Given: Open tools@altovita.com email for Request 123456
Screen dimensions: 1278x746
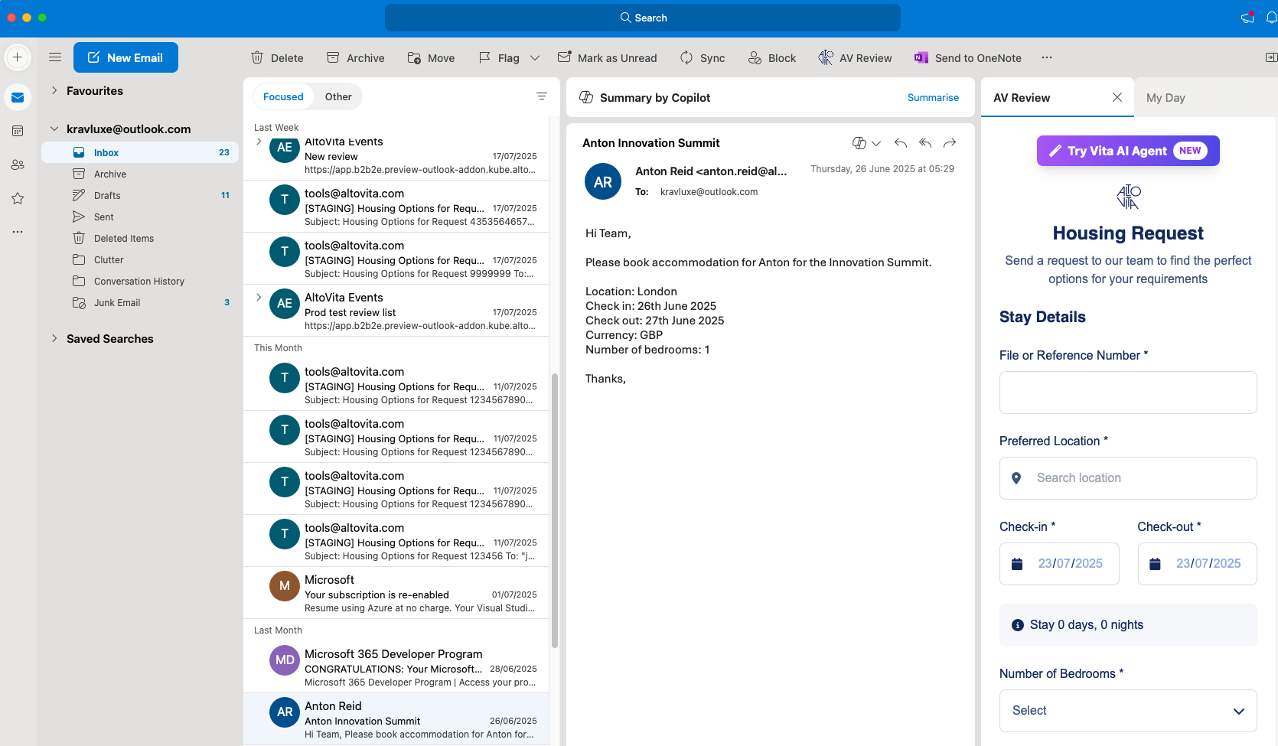Looking at the screenshot, I should click(x=396, y=541).
